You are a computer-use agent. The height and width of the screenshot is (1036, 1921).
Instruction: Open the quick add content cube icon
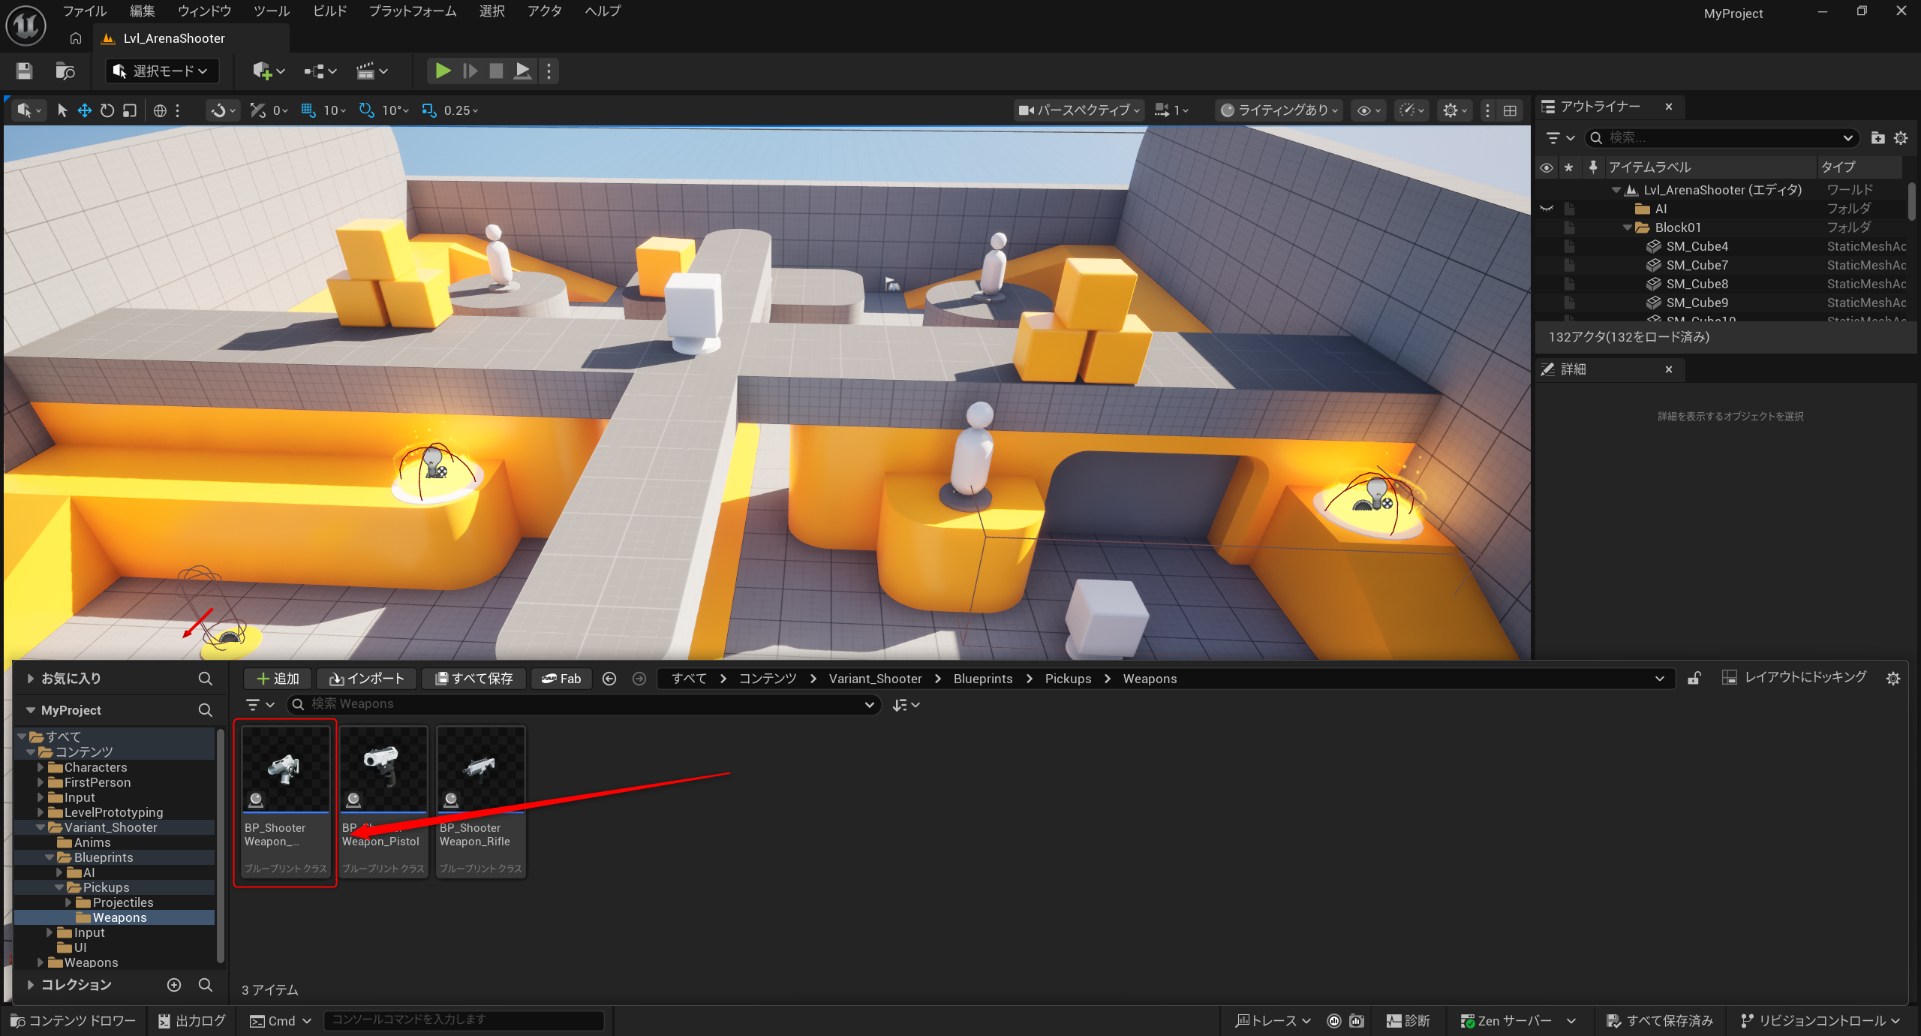point(262,71)
